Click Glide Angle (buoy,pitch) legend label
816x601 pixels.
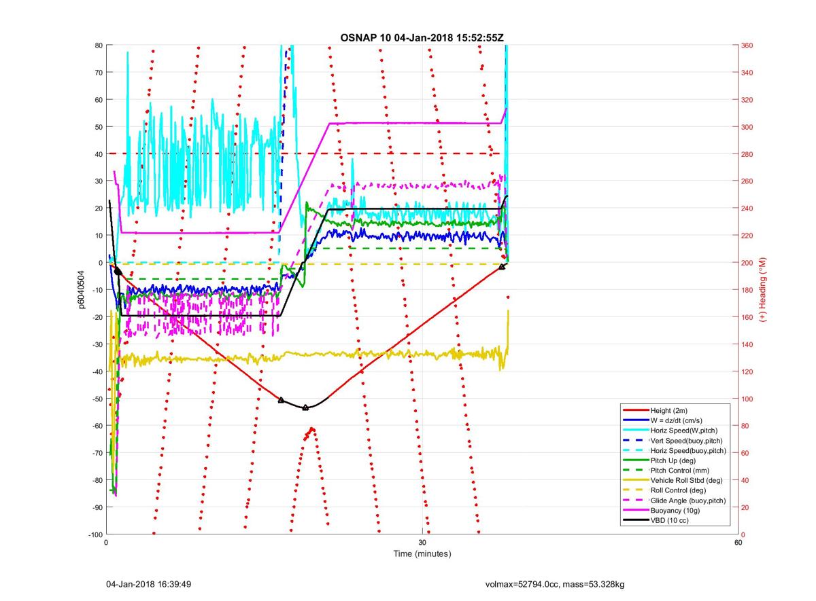click(x=688, y=500)
